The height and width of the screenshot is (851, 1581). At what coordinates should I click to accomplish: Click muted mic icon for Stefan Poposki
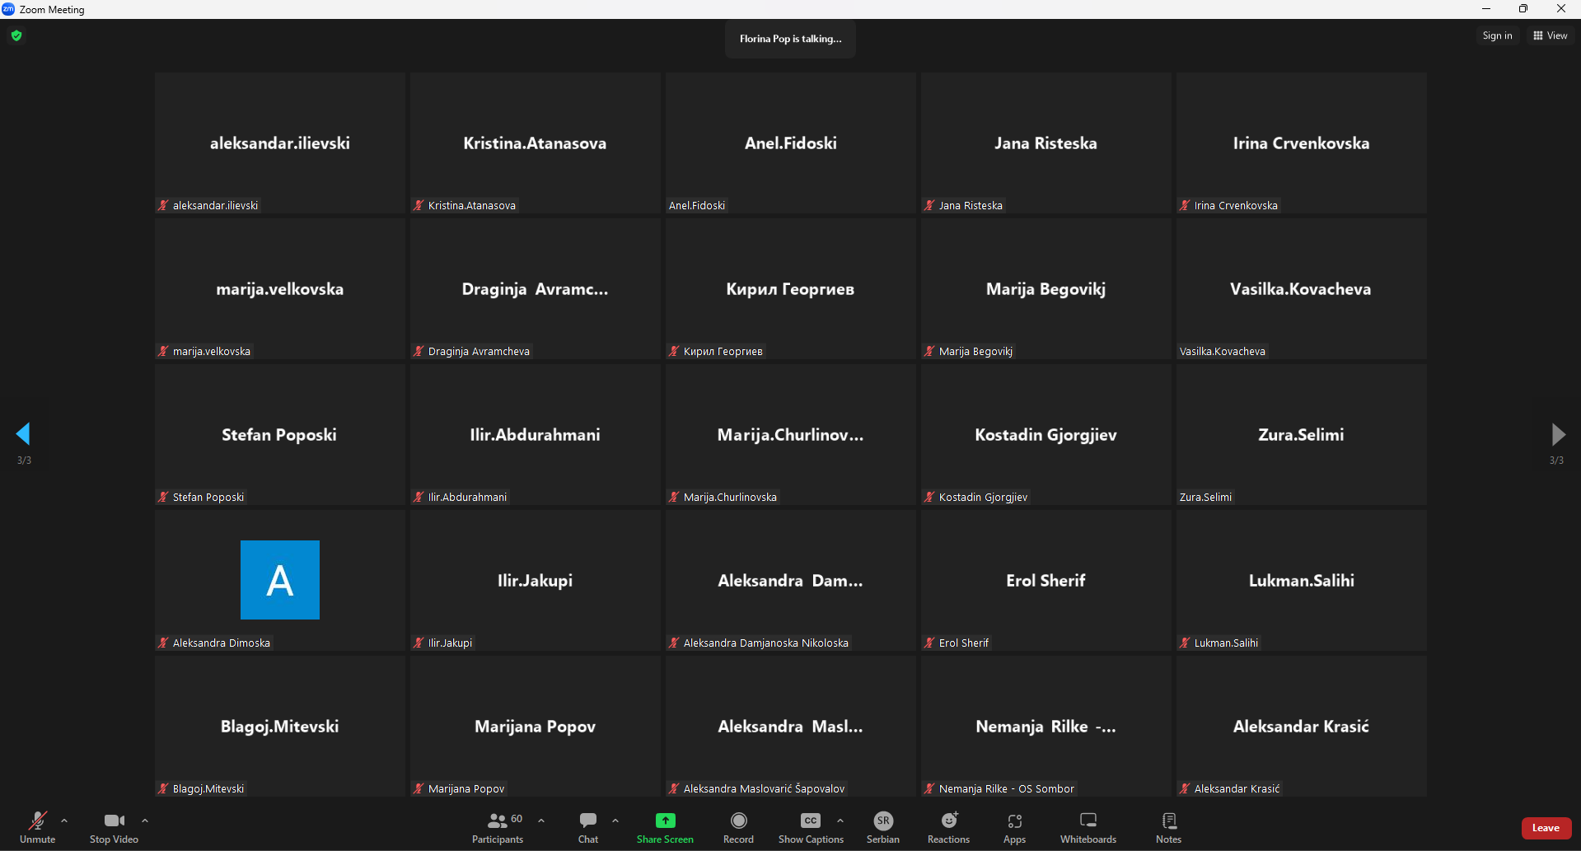coord(163,497)
